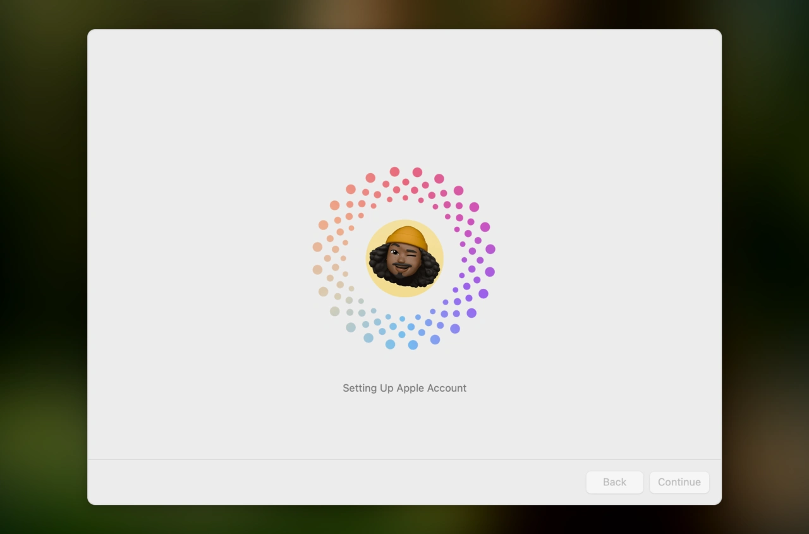Click the yellow beanie on the Memoji
The height and width of the screenshot is (534, 809).
[x=406, y=237]
